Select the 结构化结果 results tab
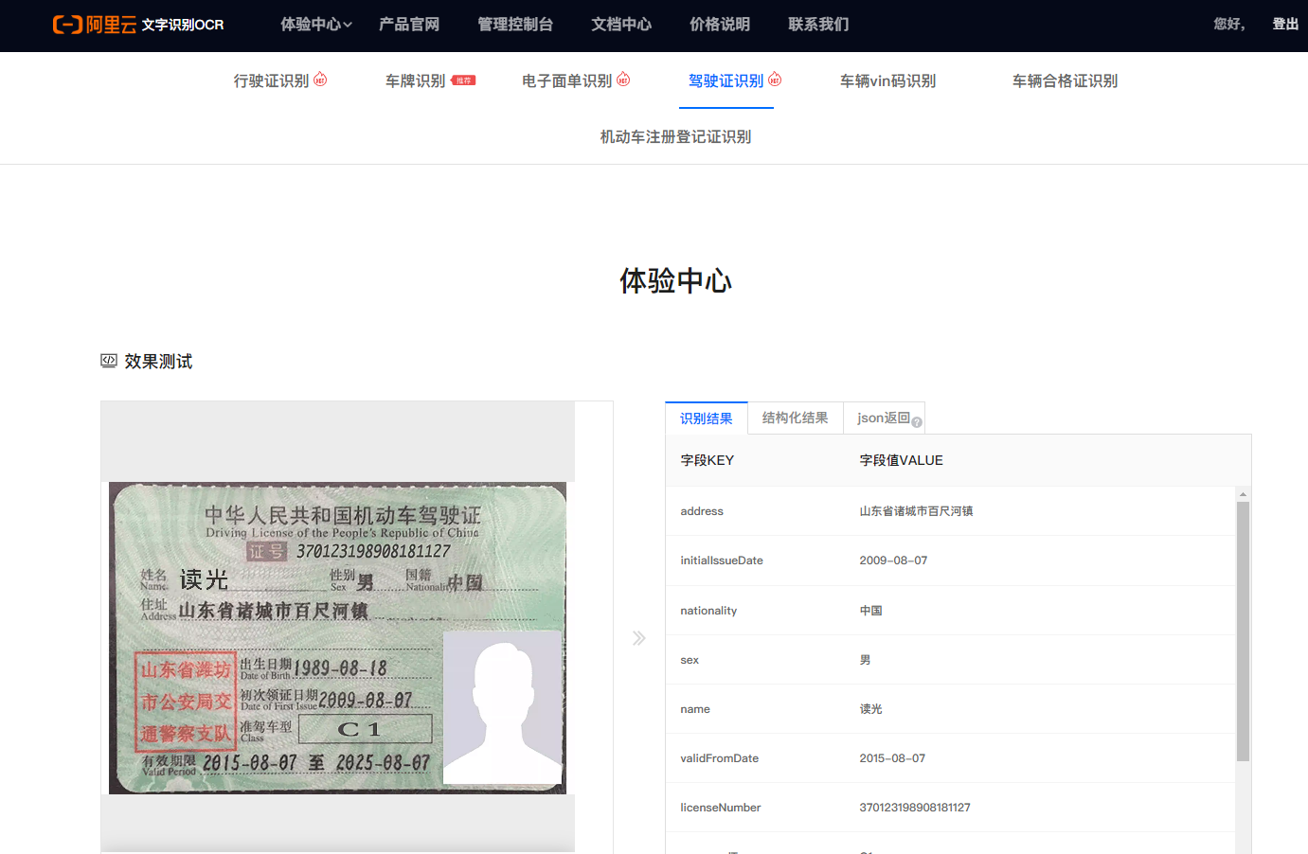This screenshot has height=854, width=1308. pos(796,418)
